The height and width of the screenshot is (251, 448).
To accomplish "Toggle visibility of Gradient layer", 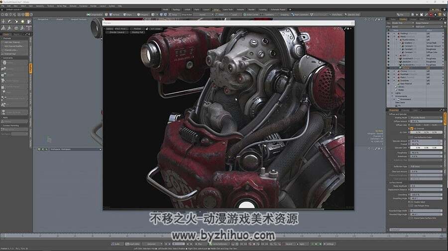I will tap(388, 43).
